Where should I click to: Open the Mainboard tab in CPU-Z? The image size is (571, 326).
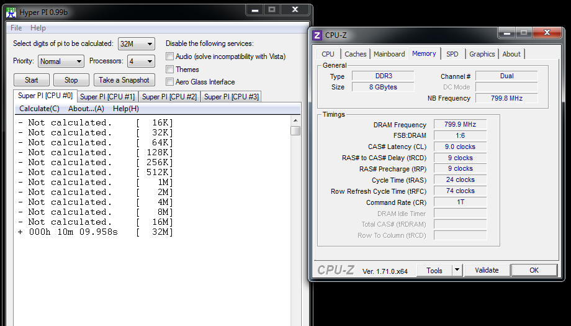click(x=389, y=54)
